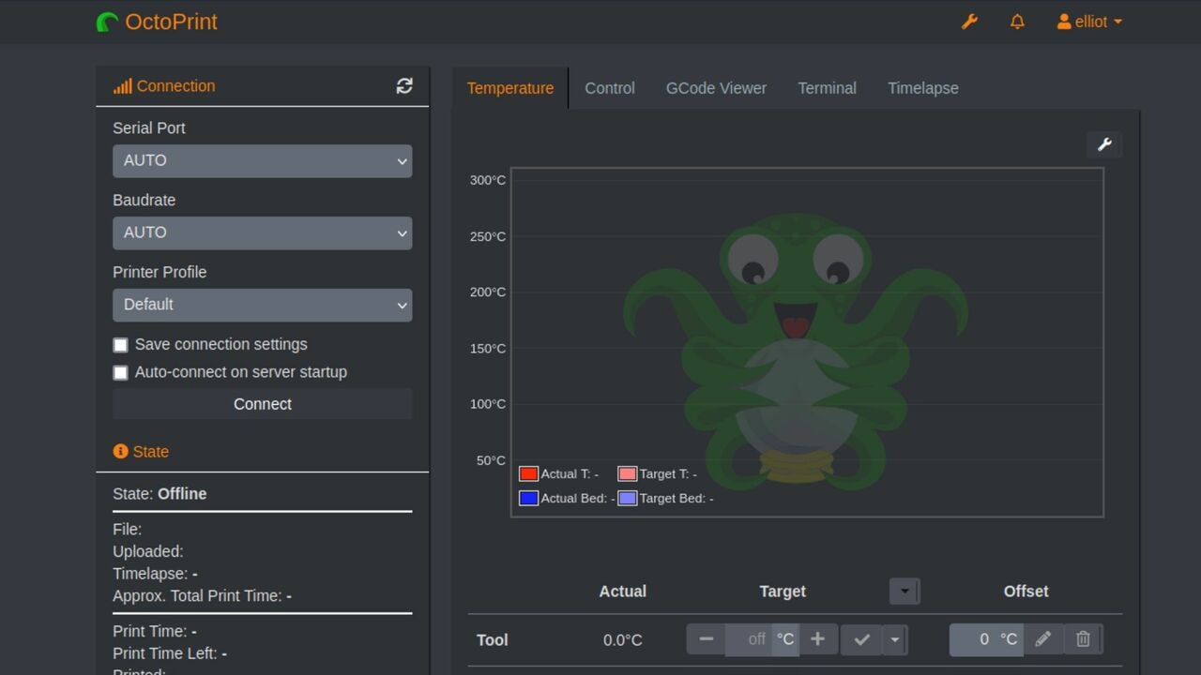Click the notification bell icon
Image resolution: width=1201 pixels, height=675 pixels.
pos(1017,21)
